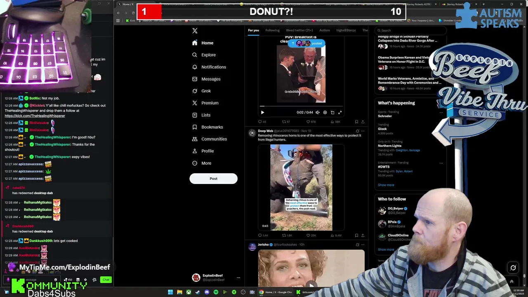Click the X logo above the sidebar
Image resolution: width=528 pixels, height=297 pixels.
(195, 31)
